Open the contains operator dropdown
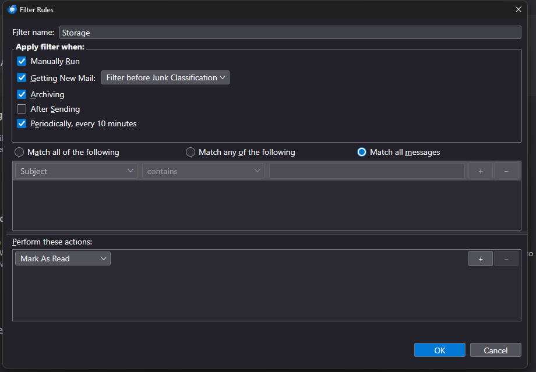This screenshot has width=536, height=372. [x=203, y=171]
